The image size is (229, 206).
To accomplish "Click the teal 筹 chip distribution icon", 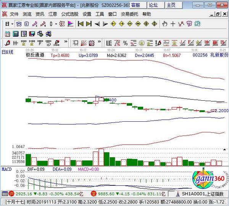I will [197, 24].
